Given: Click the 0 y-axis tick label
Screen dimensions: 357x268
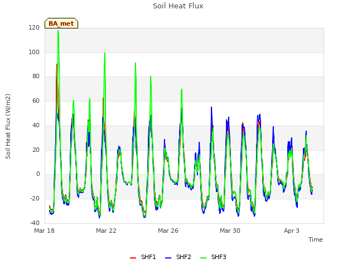Looking at the screenshot, I should point(38,174).
